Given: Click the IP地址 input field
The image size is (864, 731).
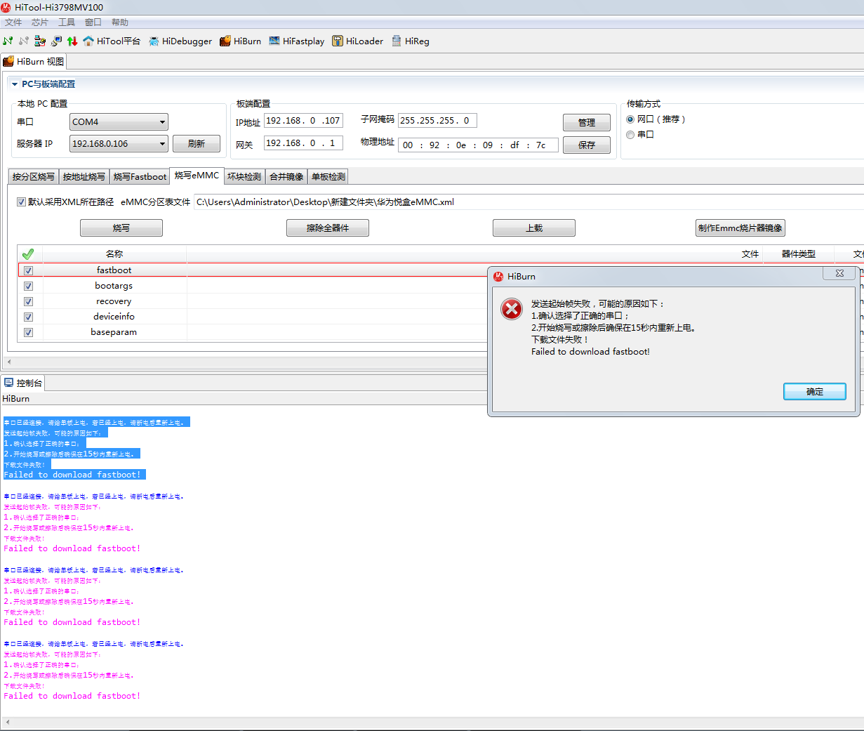Looking at the screenshot, I should [303, 121].
